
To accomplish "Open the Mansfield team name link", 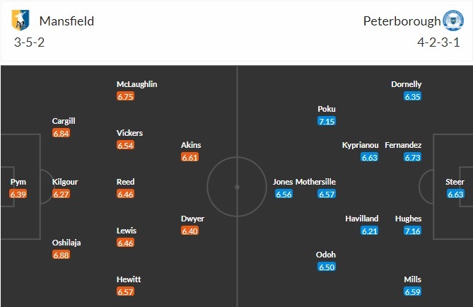I will (x=67, y=21).
